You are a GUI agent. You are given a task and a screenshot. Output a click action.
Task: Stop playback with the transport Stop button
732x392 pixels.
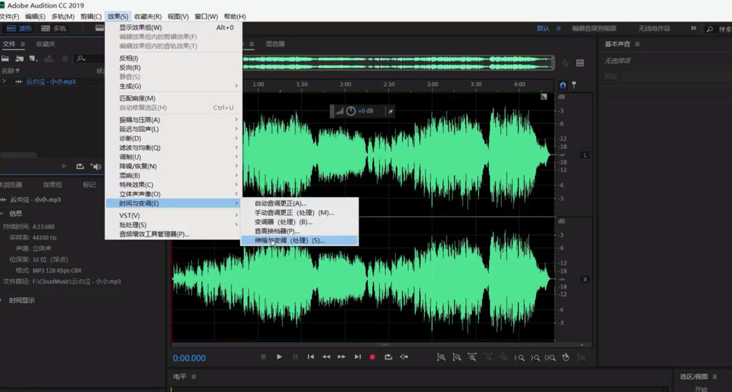[x=263, y=357]
